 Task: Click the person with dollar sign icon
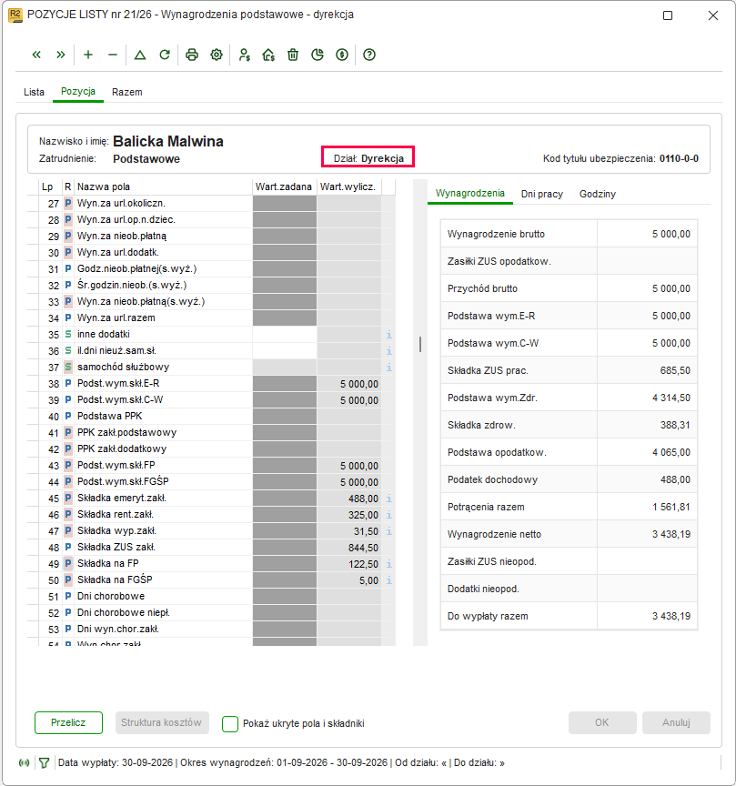click(244, 55)
